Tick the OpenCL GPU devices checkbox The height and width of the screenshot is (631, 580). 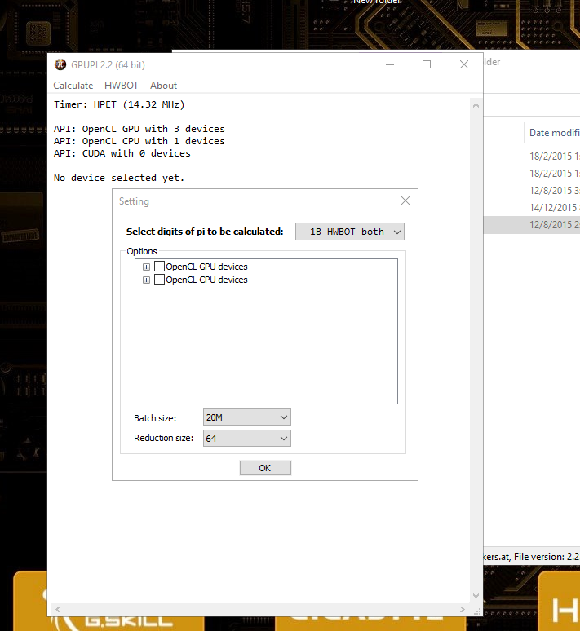(160, 267)
